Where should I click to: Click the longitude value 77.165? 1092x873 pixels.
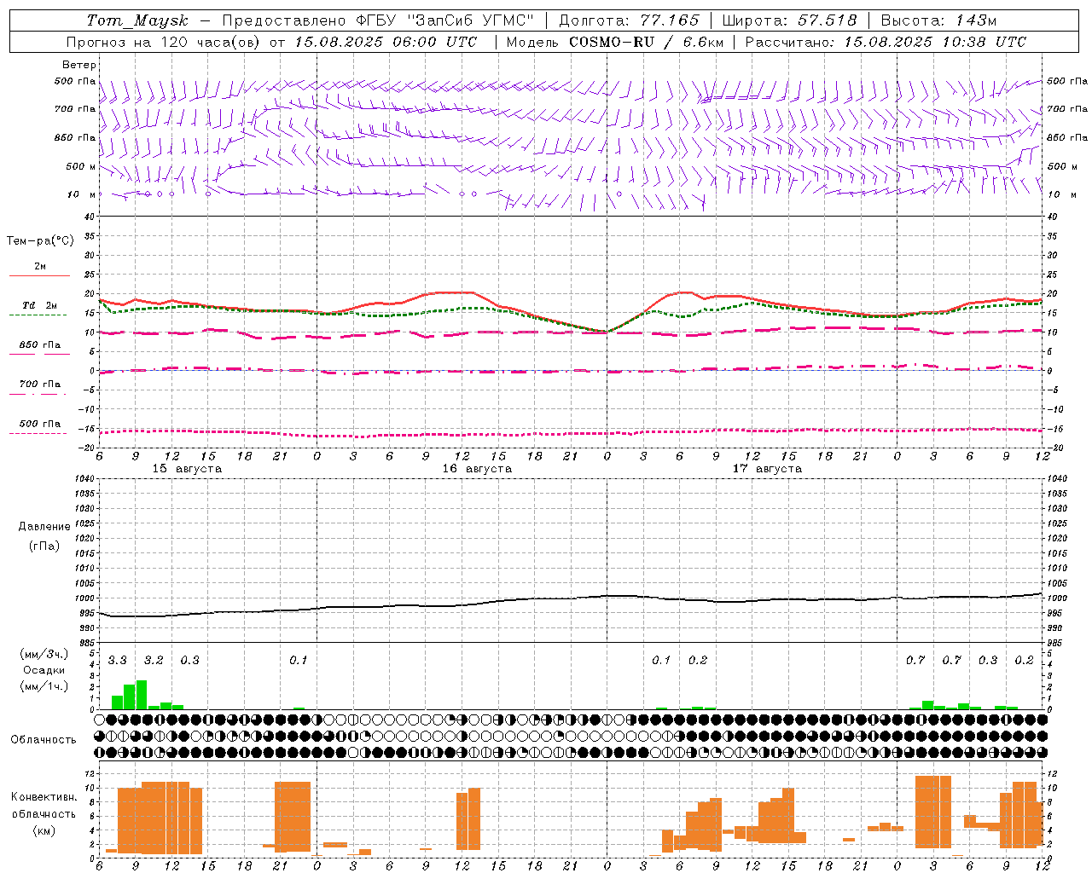pyautogui.click(x=670, y=20)
